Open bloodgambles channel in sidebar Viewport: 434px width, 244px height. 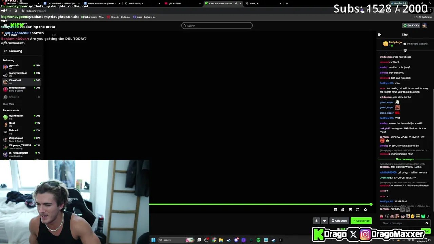(x=22, y=89)
